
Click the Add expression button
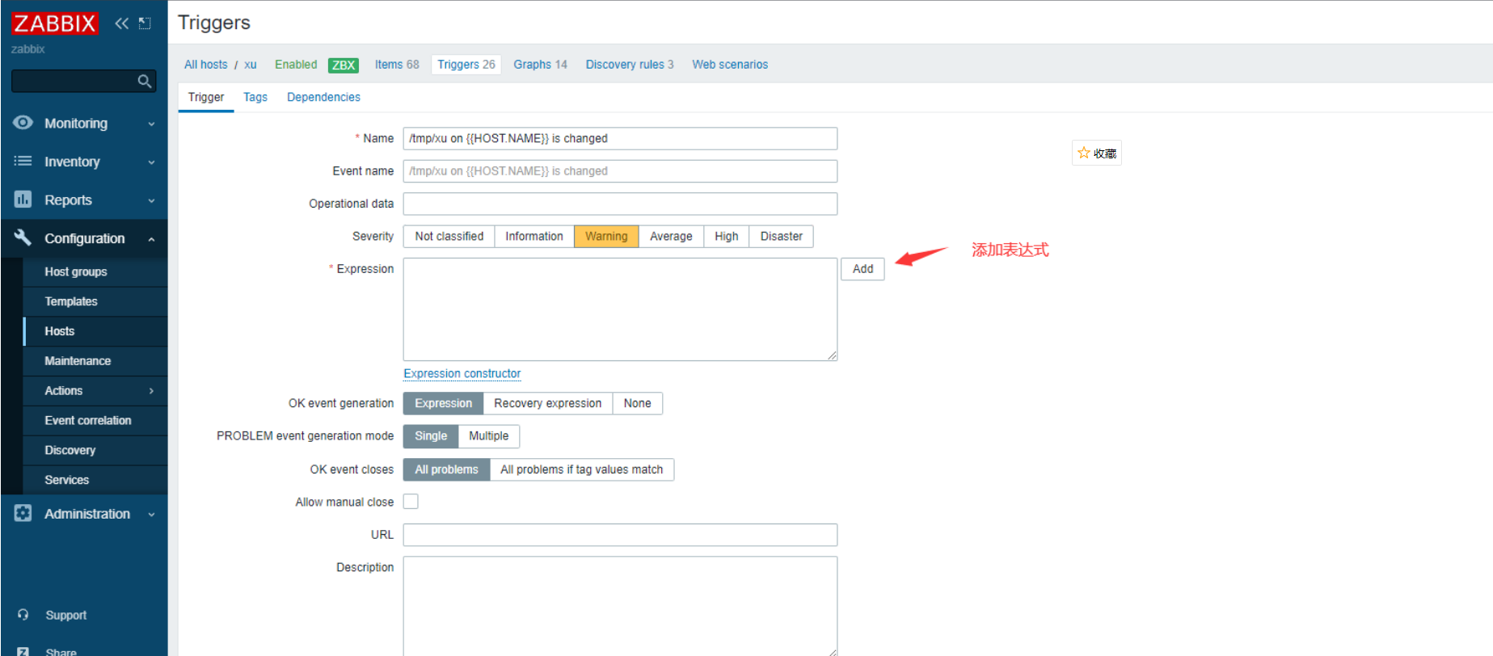pyautogui.click(x=862, y=269)
